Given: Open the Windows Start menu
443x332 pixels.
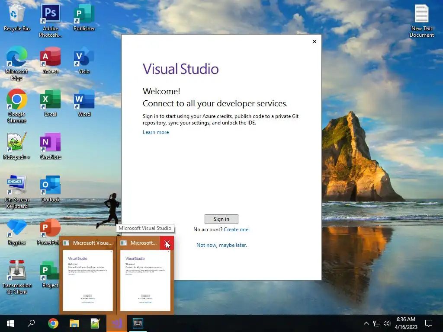Looking at the screenshot, I should 10,323.
